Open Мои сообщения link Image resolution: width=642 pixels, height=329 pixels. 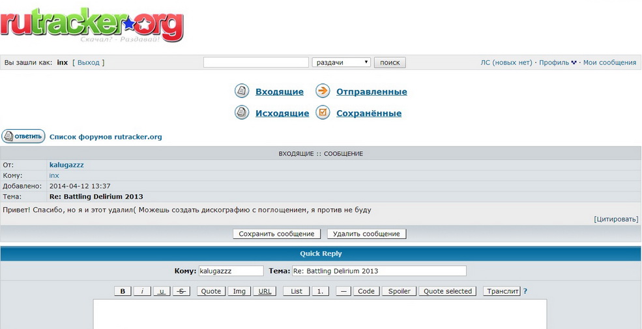click(609, 63)
